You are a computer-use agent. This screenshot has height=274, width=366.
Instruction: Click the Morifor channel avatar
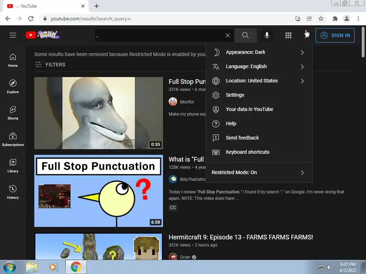[173, 102]
